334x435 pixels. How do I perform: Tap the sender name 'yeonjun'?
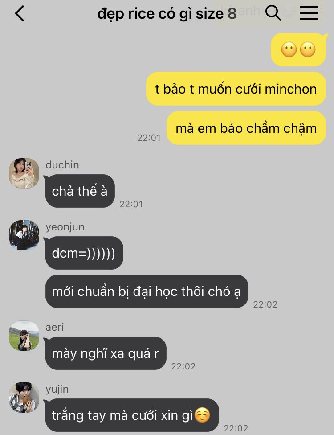(x=65, y=227)
